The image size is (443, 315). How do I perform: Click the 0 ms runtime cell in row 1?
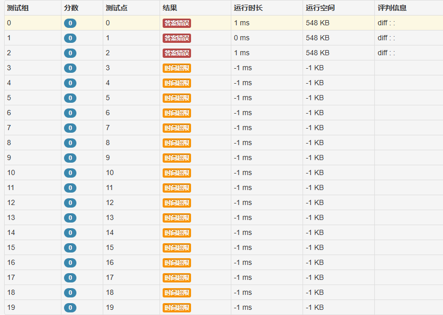[x=242, y=38]
